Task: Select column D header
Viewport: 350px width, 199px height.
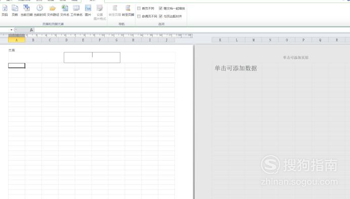Action: (x=67, y=40)
